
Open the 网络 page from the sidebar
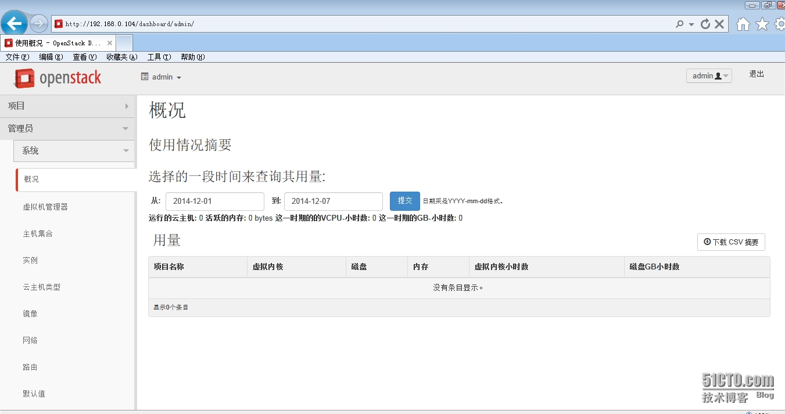(x=30, y=340)
